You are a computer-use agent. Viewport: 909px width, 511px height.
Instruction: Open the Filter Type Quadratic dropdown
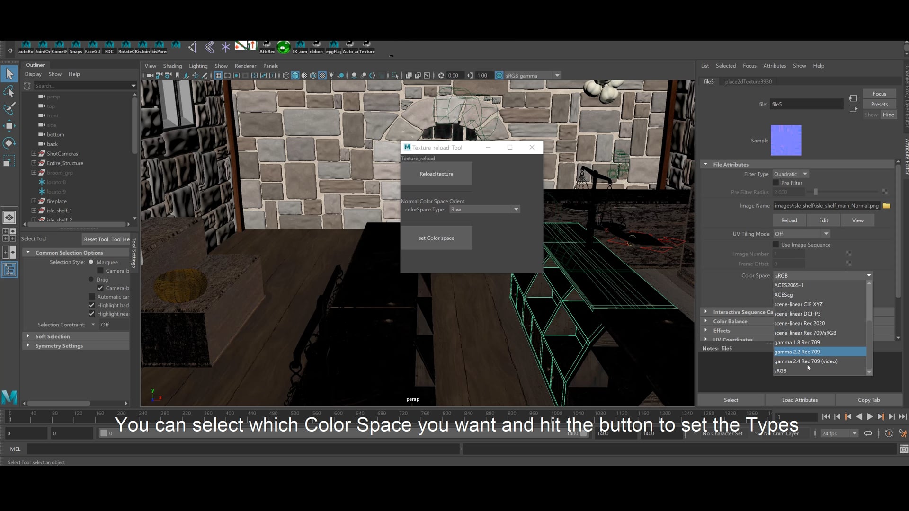click(x=791, y=174)
